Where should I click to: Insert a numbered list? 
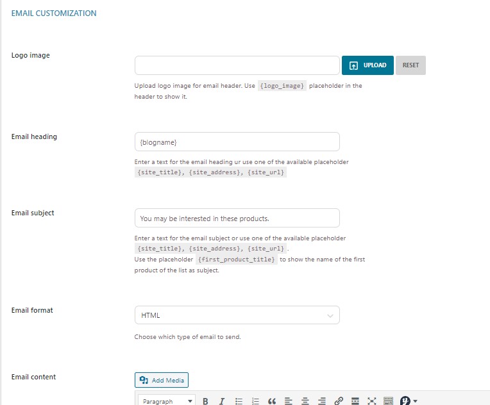(x=255, y=401)
